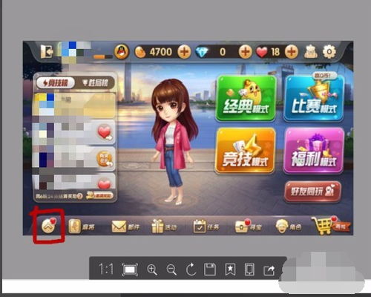Viewport: 371px width, 297px height.
Task: Click the send-to-phone icon
Action: (x=249, y=270)
